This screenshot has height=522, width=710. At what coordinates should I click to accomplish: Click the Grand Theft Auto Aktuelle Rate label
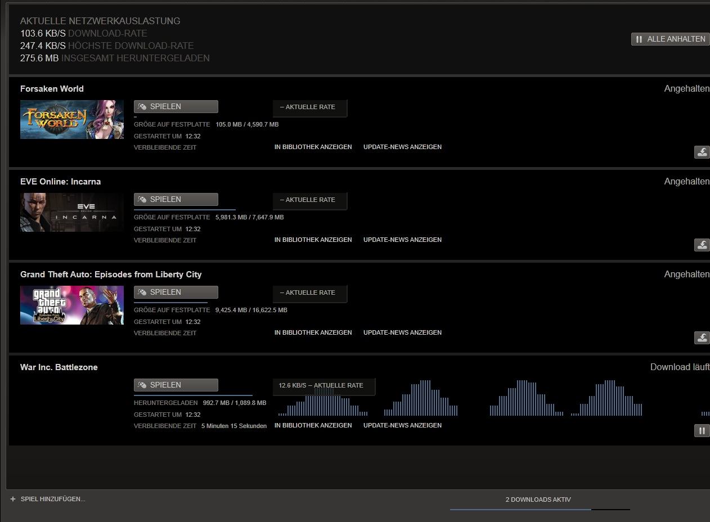[310, 293]
